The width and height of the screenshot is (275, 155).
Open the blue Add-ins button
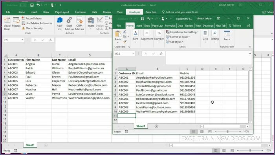tap(60, 23)
